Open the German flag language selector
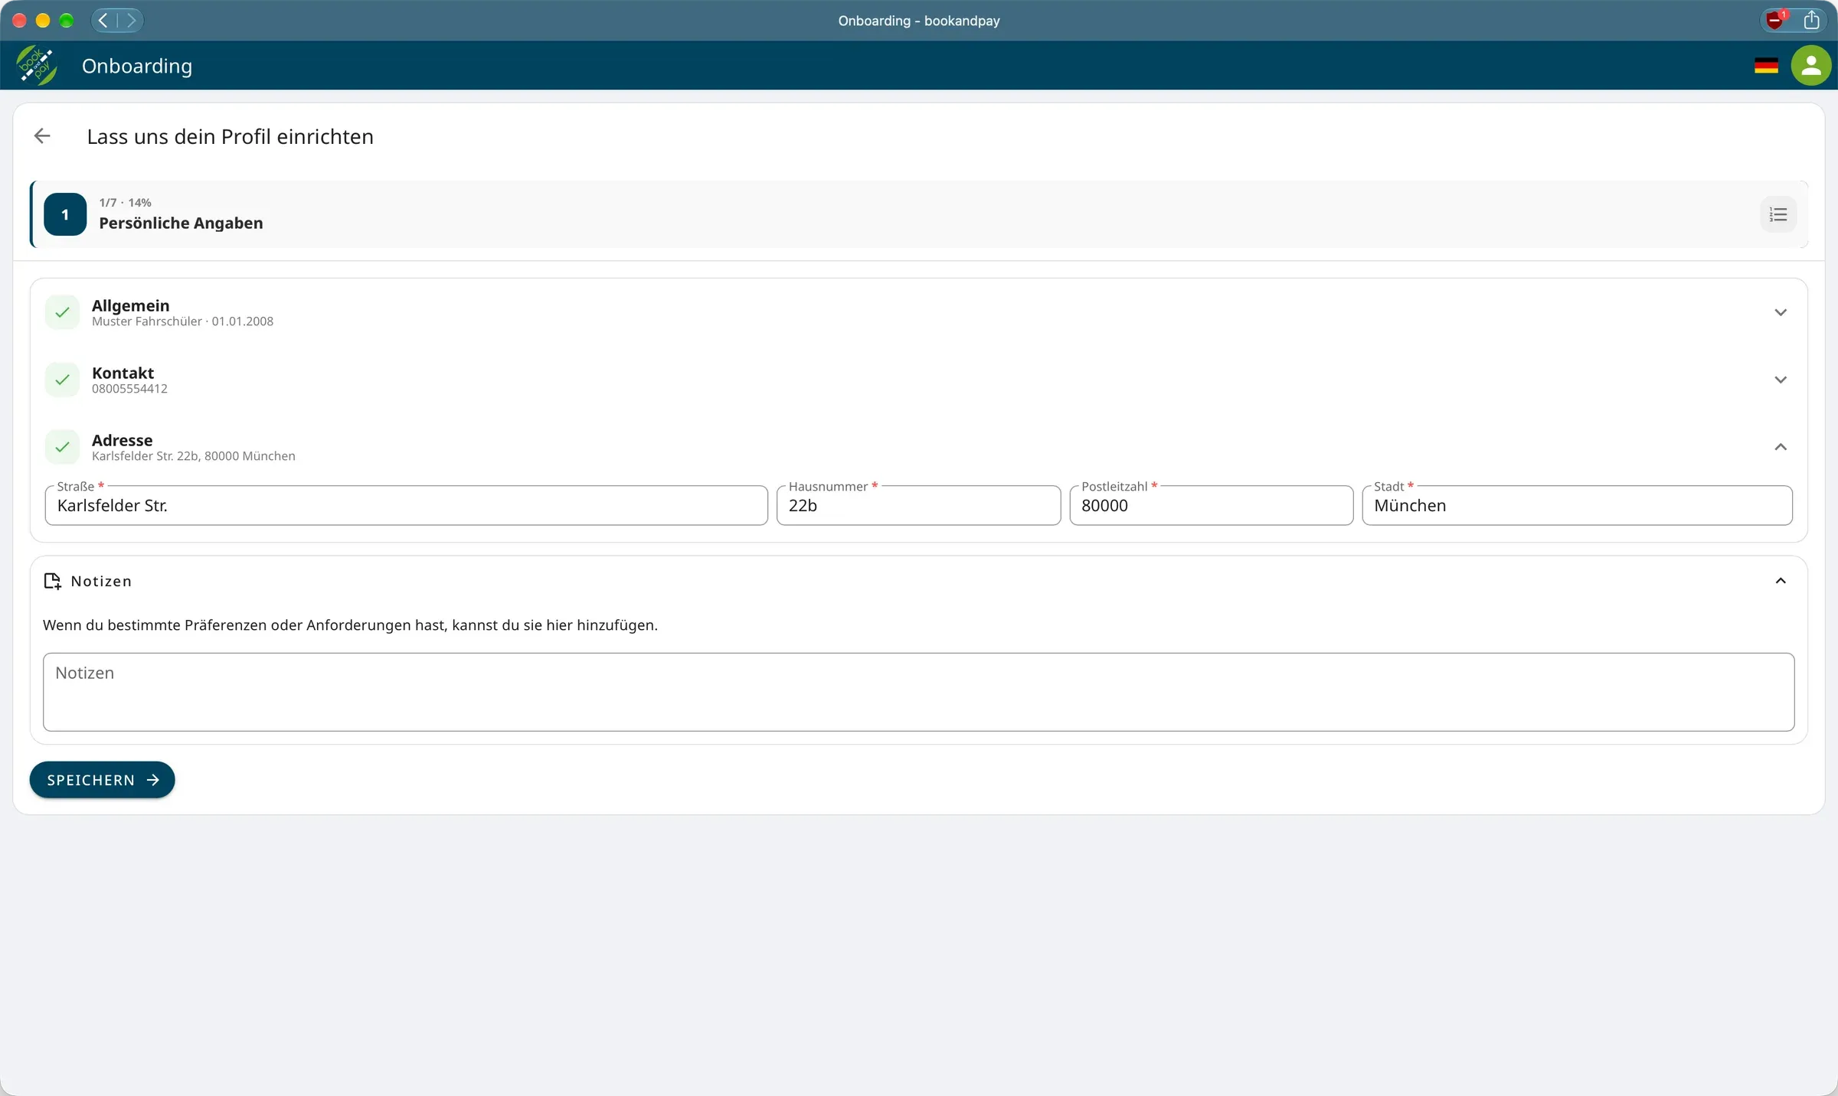This screenshot has width=1838, height=1096. (x=1766, y=66)
